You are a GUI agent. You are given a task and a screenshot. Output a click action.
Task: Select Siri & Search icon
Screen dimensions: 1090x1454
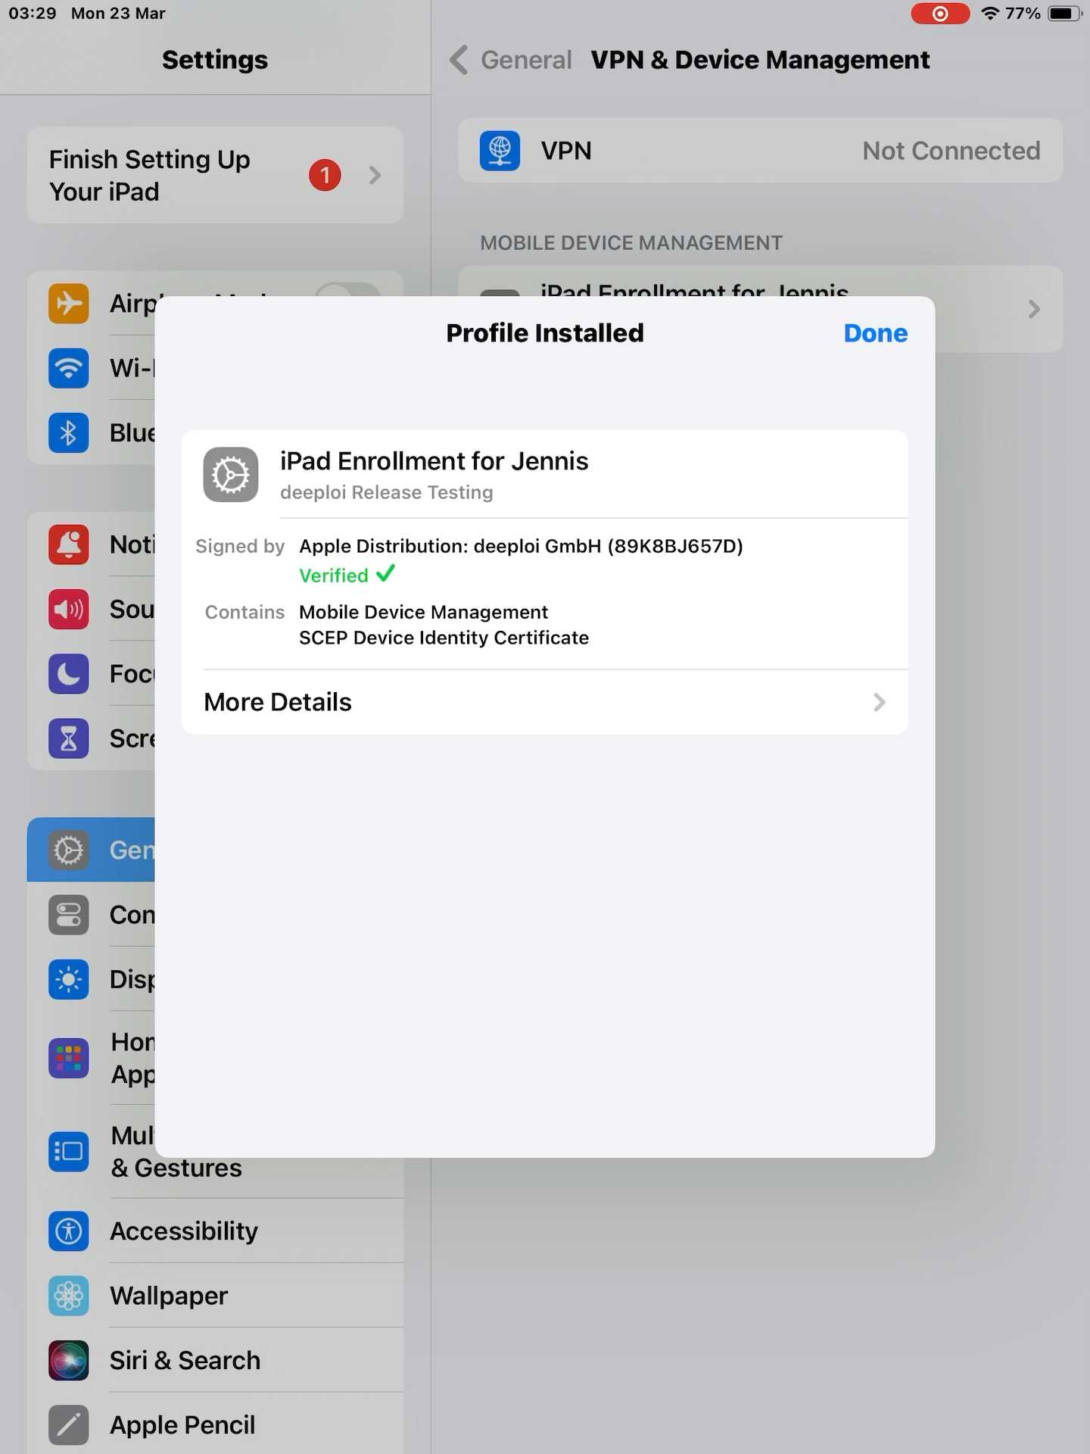click(69, 1360)
